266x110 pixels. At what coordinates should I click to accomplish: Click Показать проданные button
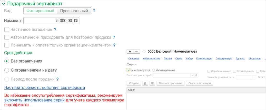click(171, 83)
